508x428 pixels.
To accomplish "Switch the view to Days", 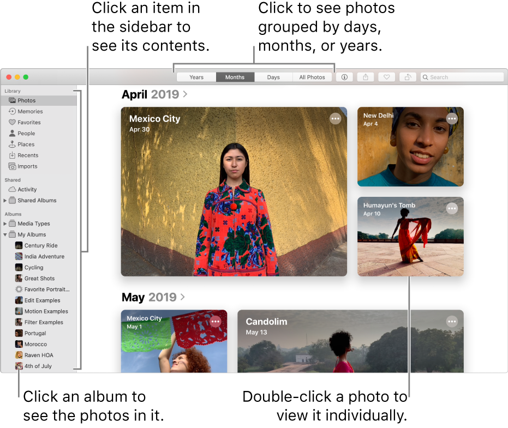I will coord(273,77).
